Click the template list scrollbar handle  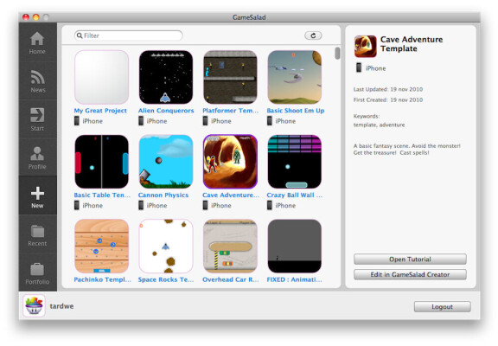337,53
